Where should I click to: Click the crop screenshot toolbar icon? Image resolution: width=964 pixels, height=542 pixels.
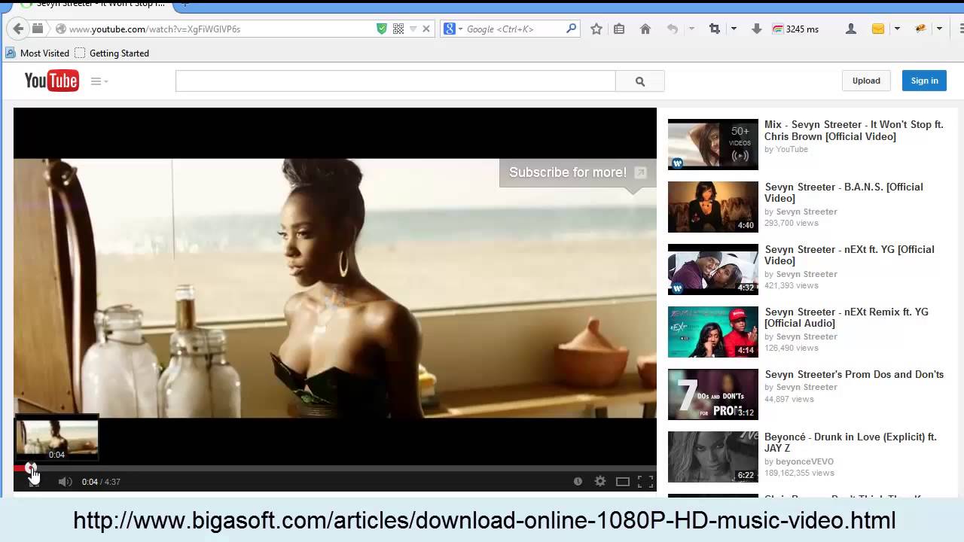[715, 29]
